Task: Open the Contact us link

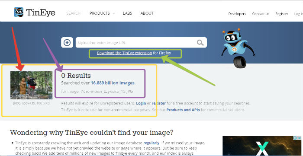Action: 261,14
